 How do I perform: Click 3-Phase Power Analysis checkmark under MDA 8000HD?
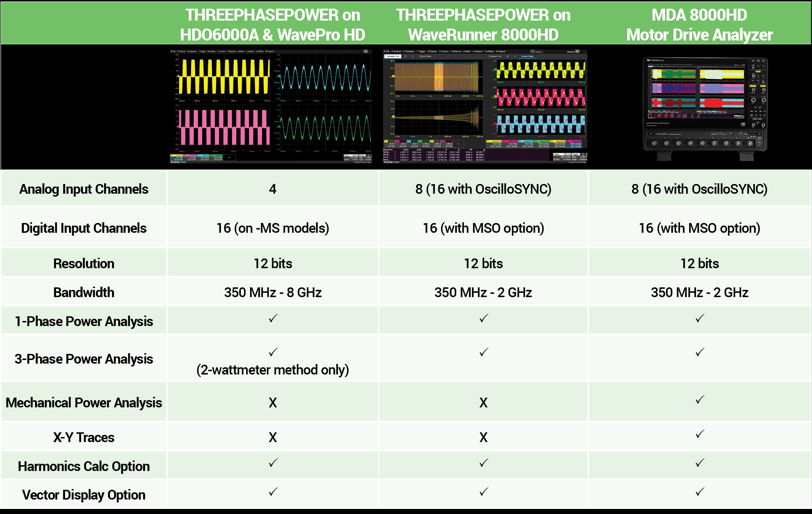700,352
